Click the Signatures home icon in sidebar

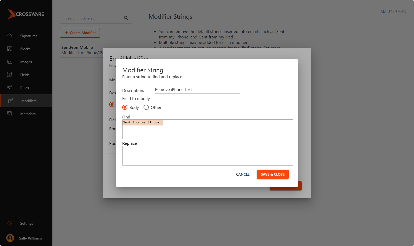tap(10, 36)
